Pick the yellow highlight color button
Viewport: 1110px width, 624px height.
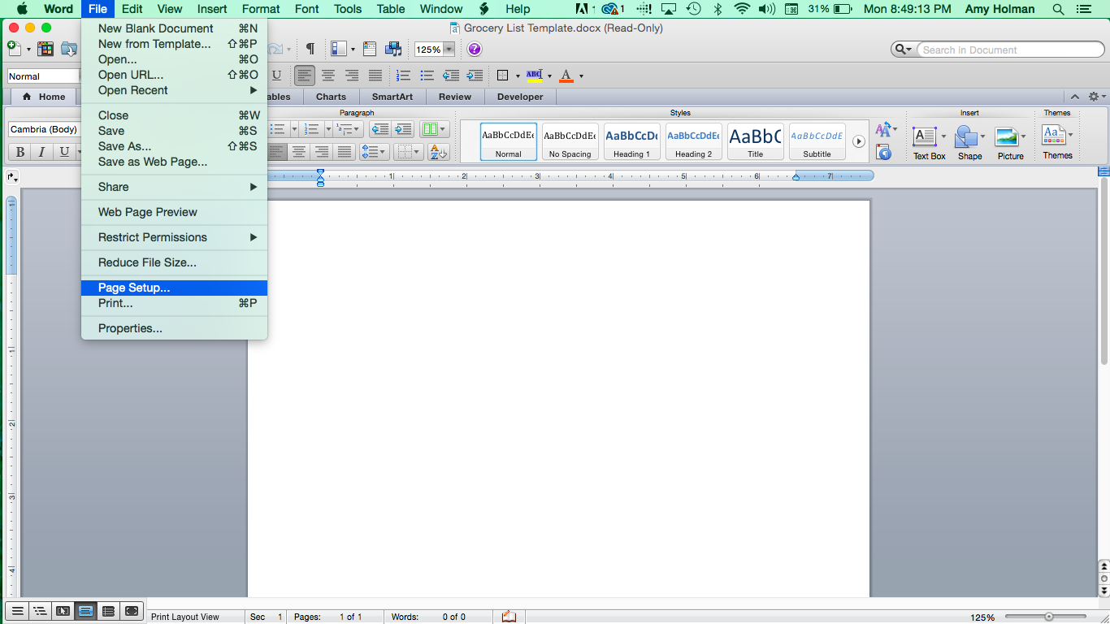click(x=534, y=76)
